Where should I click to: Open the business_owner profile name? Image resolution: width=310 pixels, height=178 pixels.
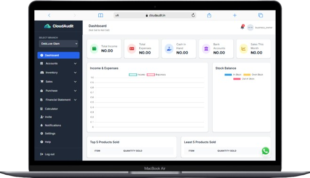coord(264,27)
